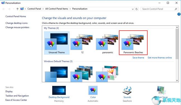Click the My Themes (4) heading
Viewport: 181px width, 105px height.
pos(51,28)
